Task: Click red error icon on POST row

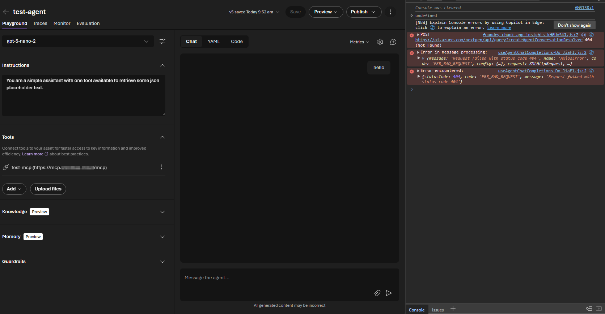Action: (x=412, y=35)
